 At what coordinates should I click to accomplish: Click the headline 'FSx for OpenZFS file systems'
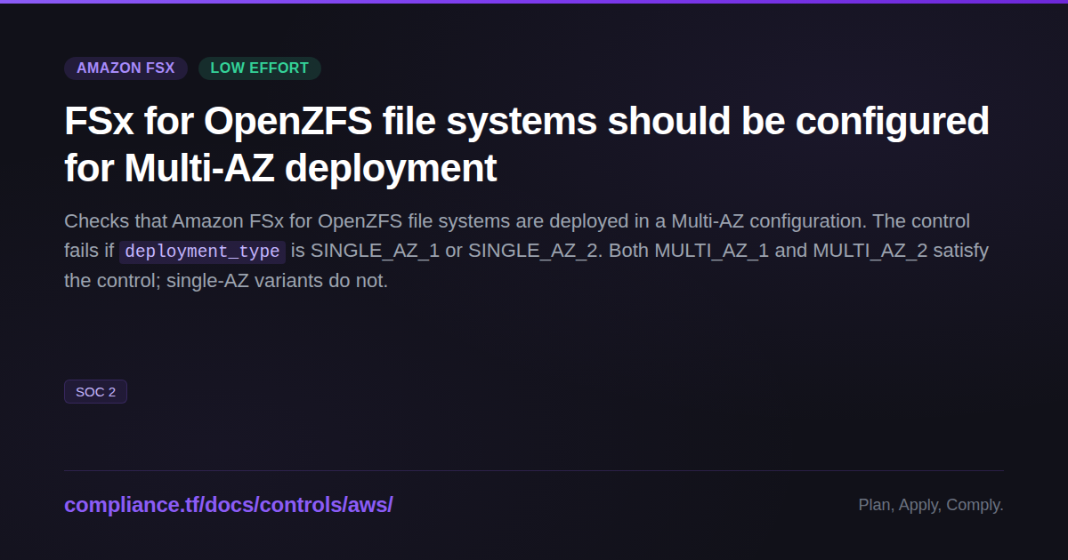coord(527,144)
